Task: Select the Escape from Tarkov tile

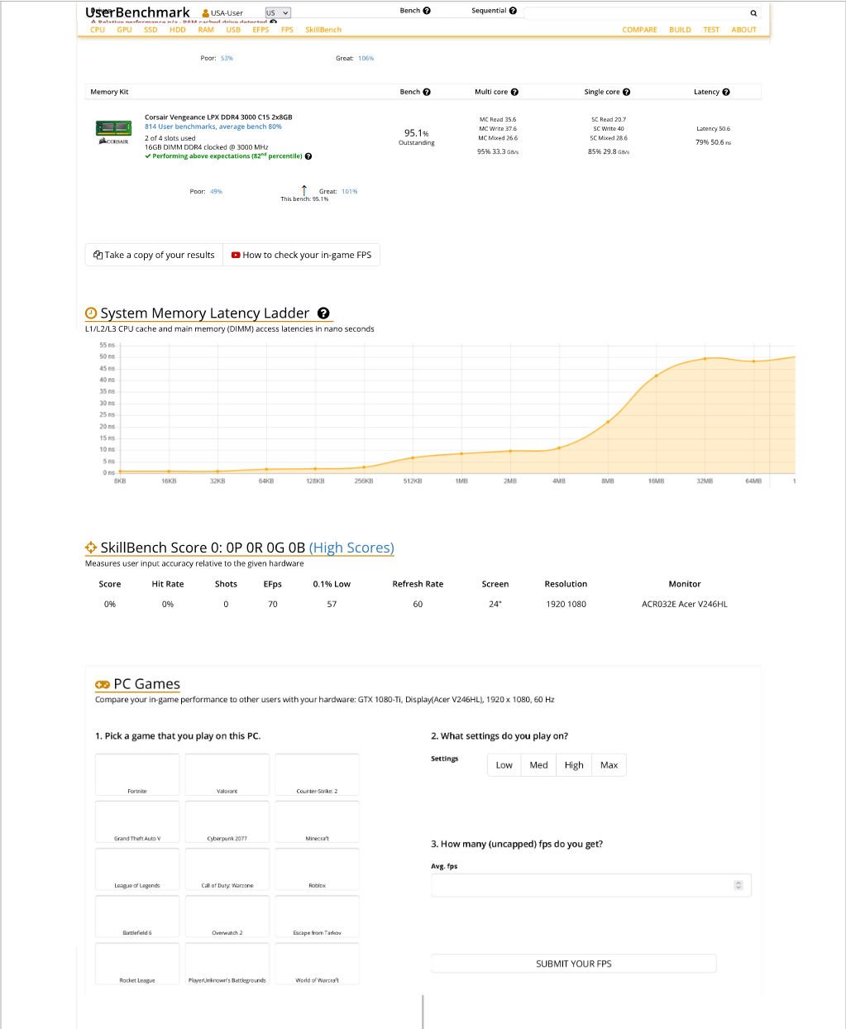Action: click(318, 917)
